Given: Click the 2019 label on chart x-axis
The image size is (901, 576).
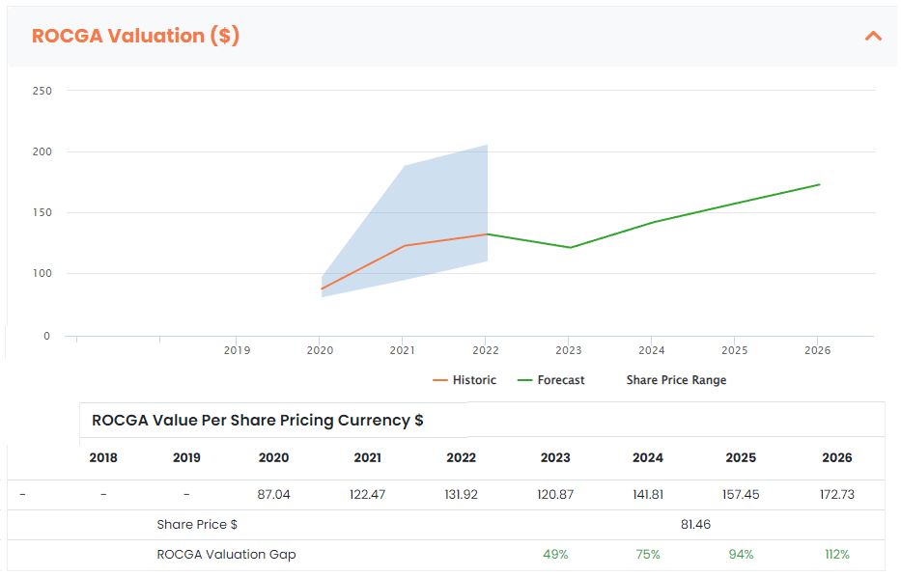Looking at the screenshot, I should coord(237,350).
